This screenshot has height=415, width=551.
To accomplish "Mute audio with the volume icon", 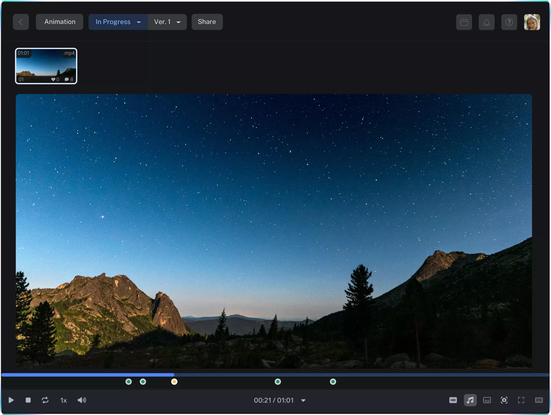I will 82,400.
